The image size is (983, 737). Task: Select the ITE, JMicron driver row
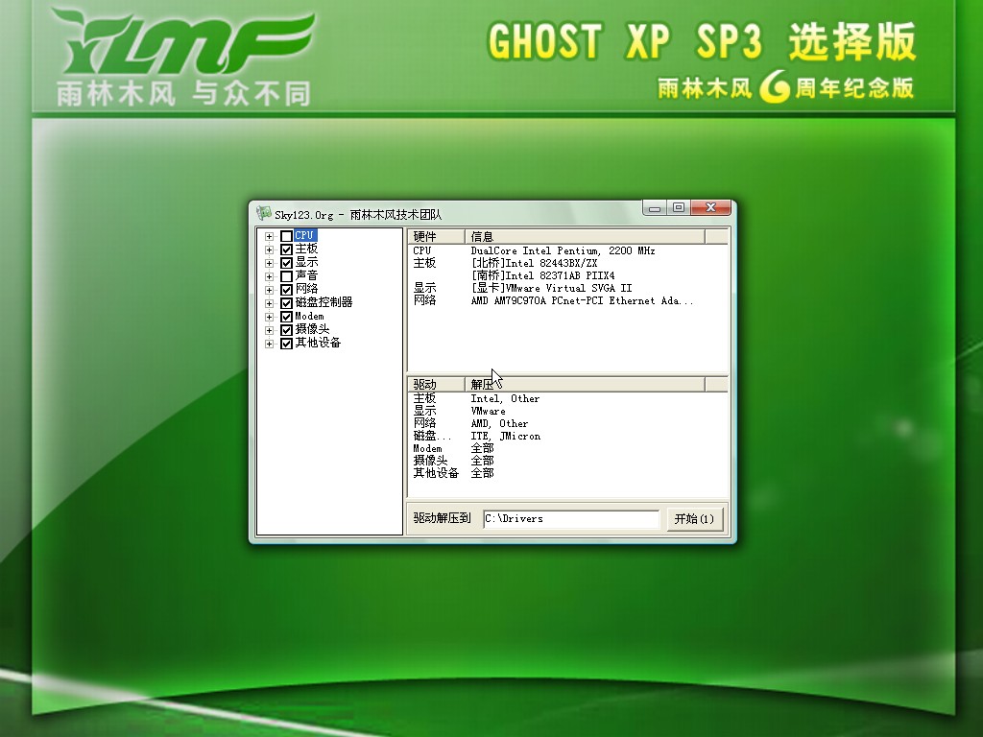click(x=506, y=437)
